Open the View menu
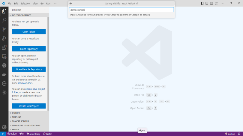The width and height of the screenshot is (243, 136). [x=35, y=3]
